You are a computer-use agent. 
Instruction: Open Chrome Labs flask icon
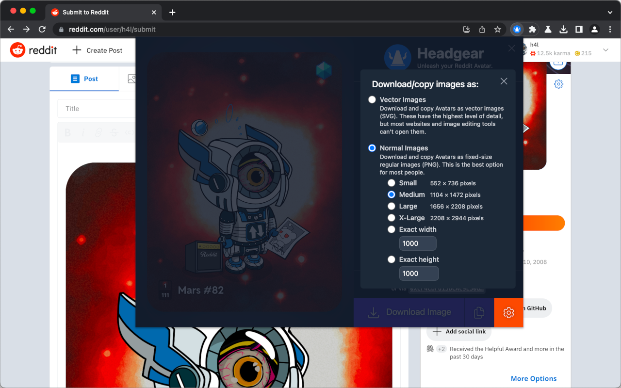(548, 29)
